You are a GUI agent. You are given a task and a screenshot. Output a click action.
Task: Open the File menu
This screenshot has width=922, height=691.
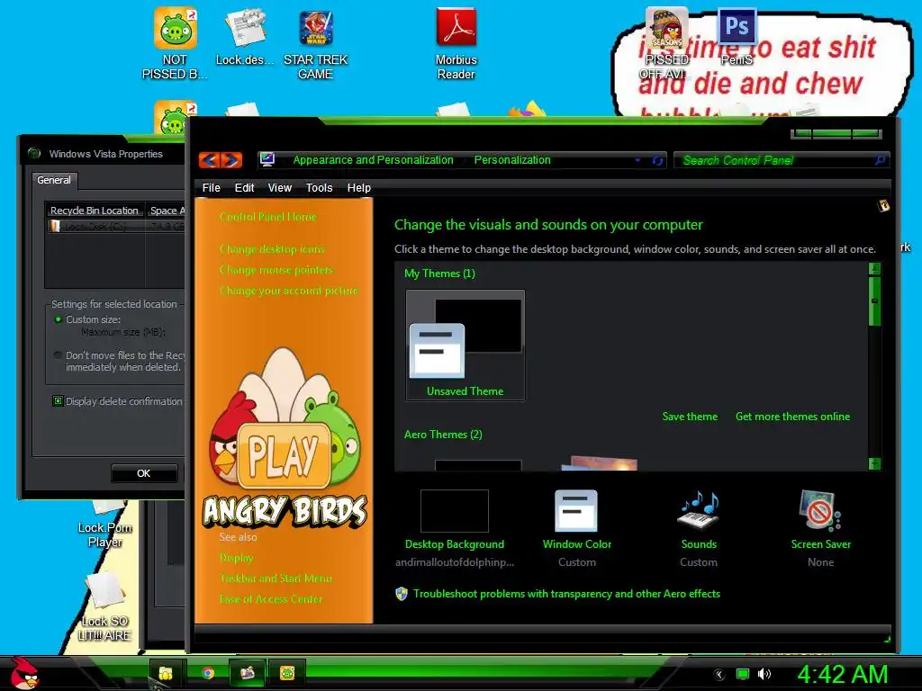211,188
